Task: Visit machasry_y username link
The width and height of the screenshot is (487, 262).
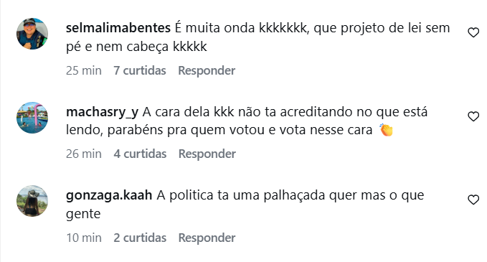Action: coord(102,112)
